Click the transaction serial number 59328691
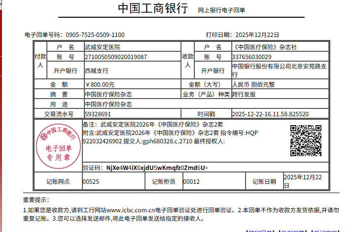Viewport: 350px width, 232px height. (98, 114)
